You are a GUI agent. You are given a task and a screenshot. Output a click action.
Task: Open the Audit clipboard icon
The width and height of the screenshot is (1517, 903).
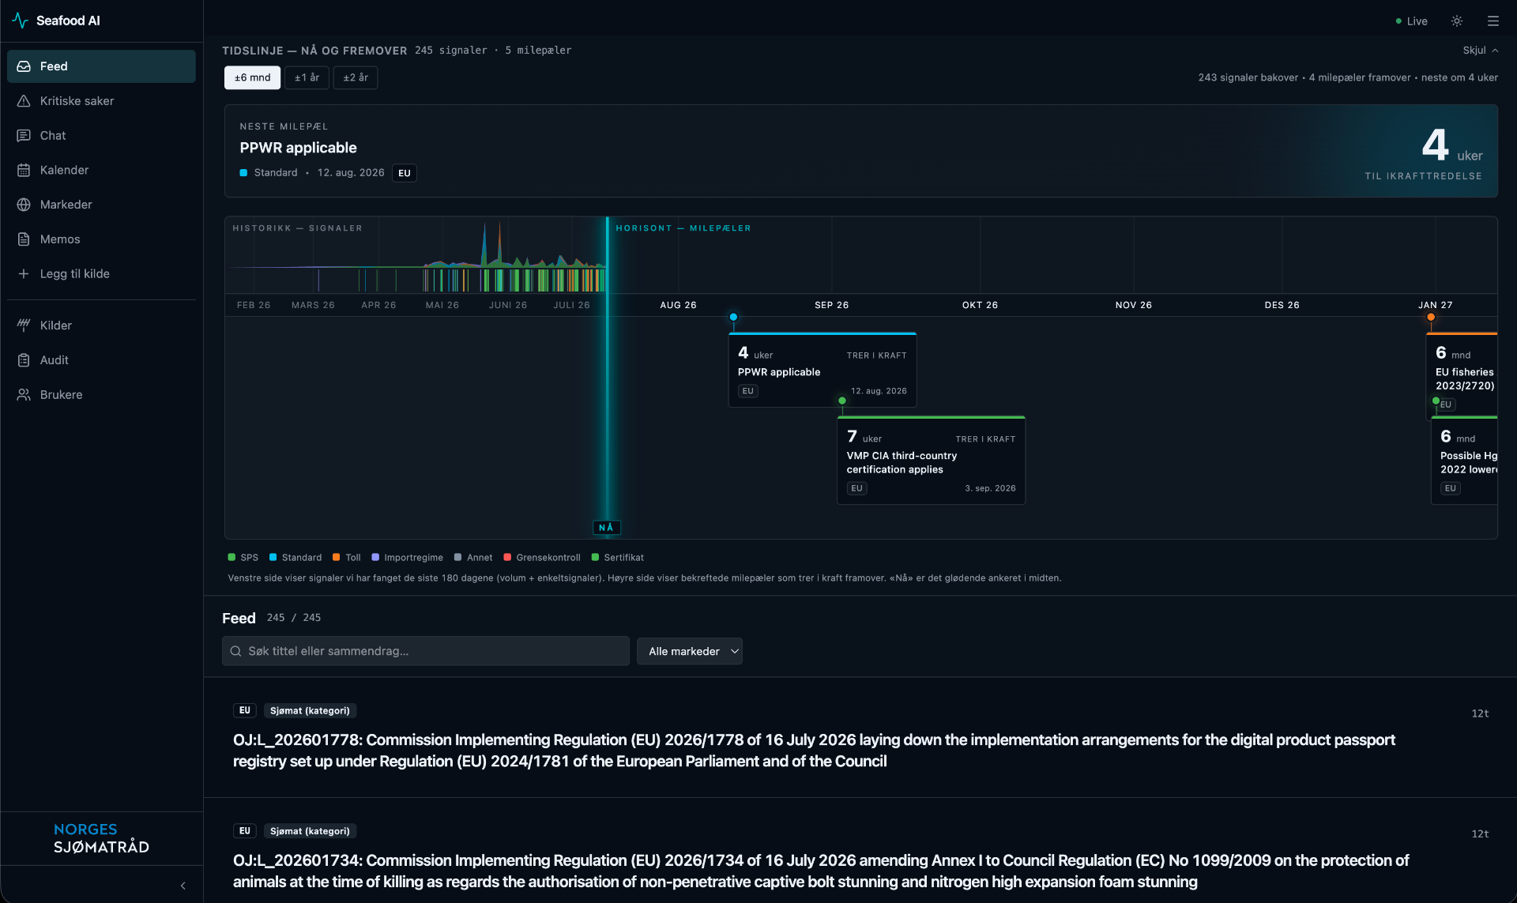tap(24, 360)
